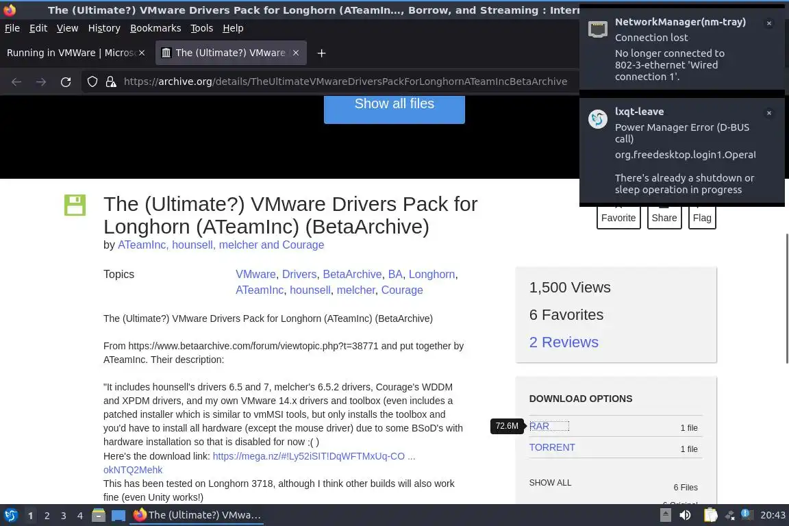
Task: Open the Drivers topic link
Action: [299, 275]
